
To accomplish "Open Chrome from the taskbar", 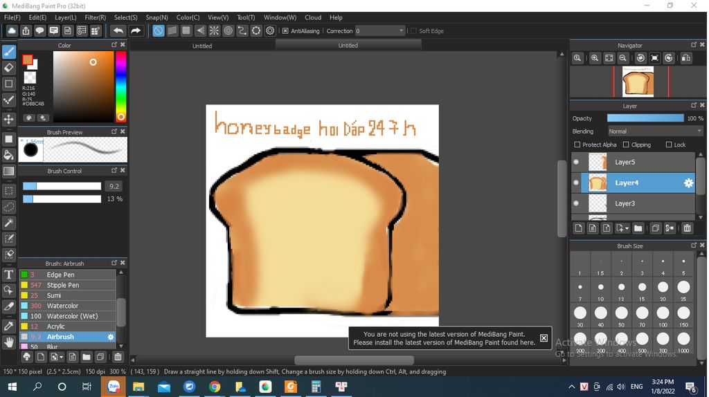I will [215, 387].
